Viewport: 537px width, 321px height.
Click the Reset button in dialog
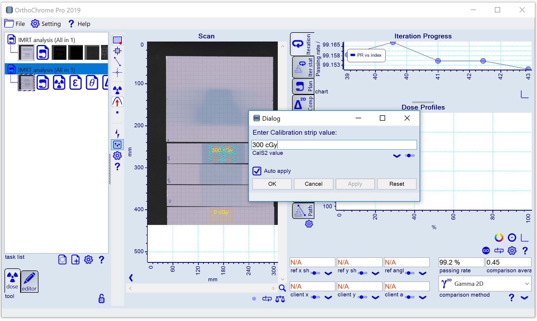[397, 184]
